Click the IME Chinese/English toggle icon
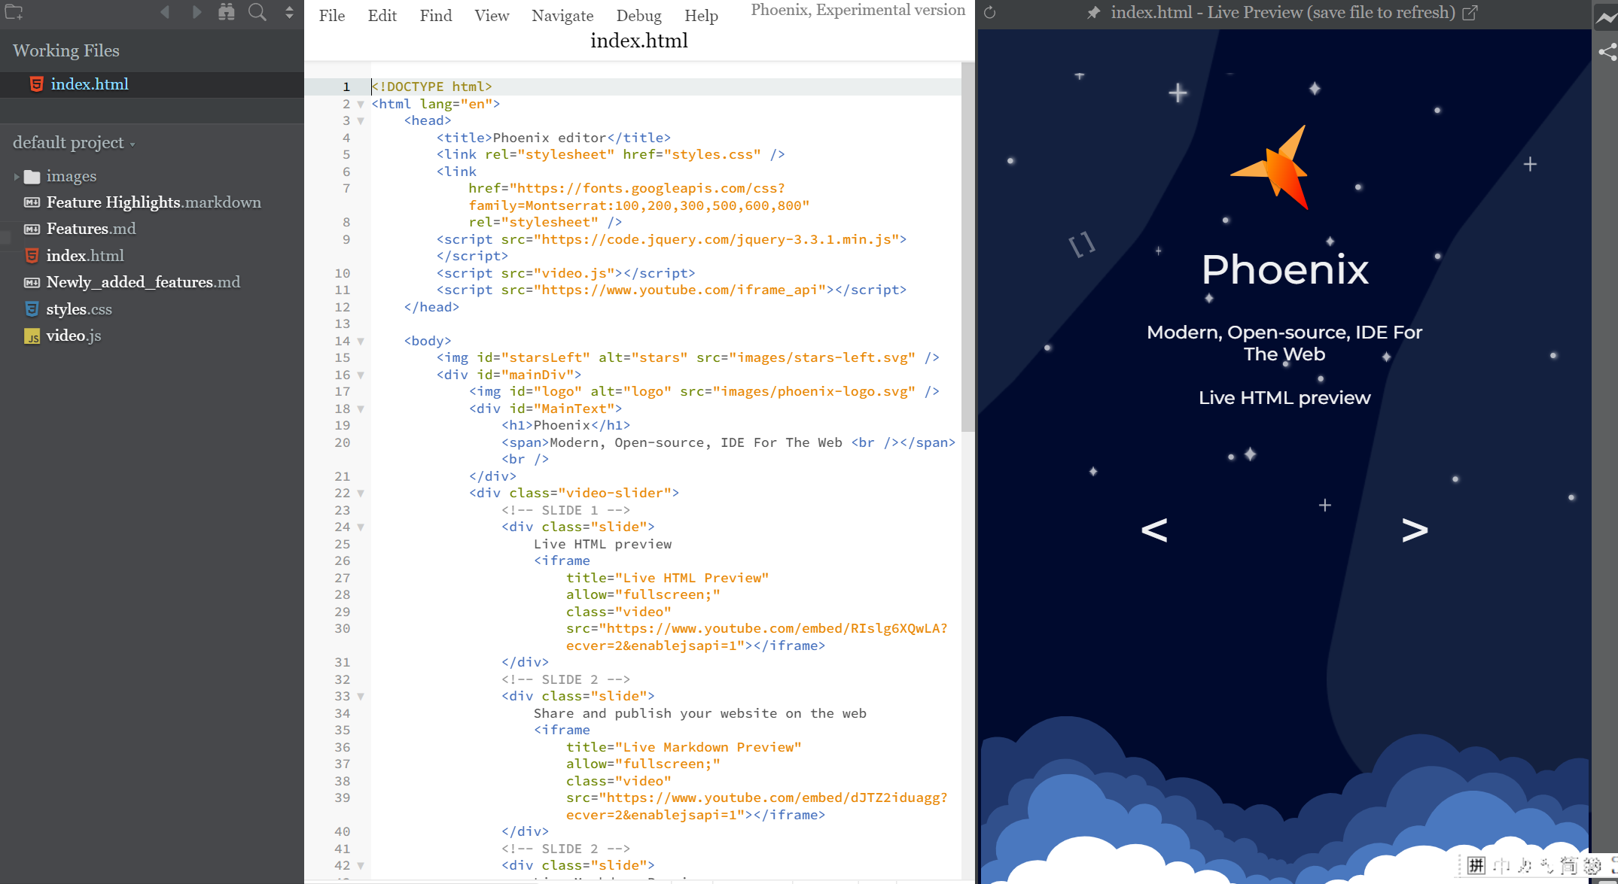 pos(1502,865)
